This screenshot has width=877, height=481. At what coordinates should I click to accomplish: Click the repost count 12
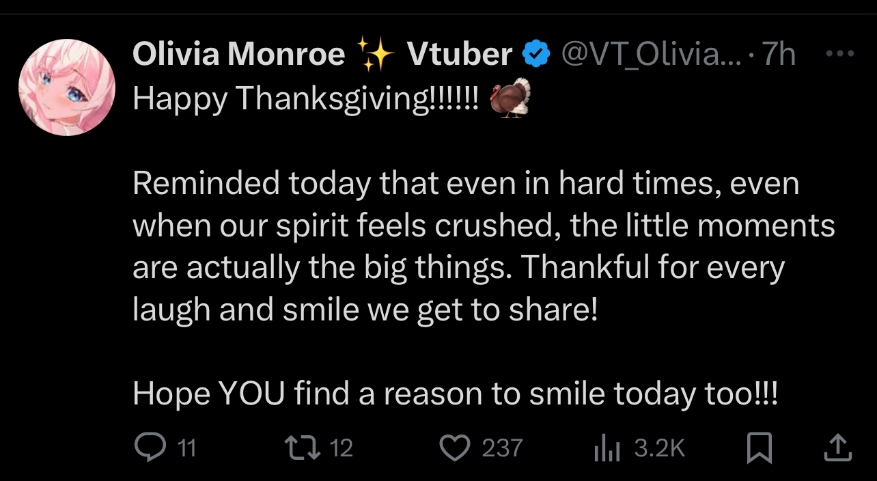point(341,448)
